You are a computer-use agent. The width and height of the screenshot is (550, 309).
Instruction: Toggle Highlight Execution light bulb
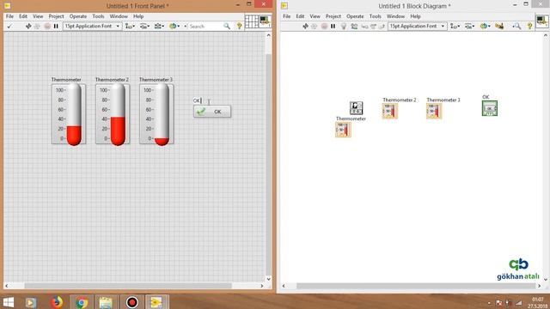point(344,27)
